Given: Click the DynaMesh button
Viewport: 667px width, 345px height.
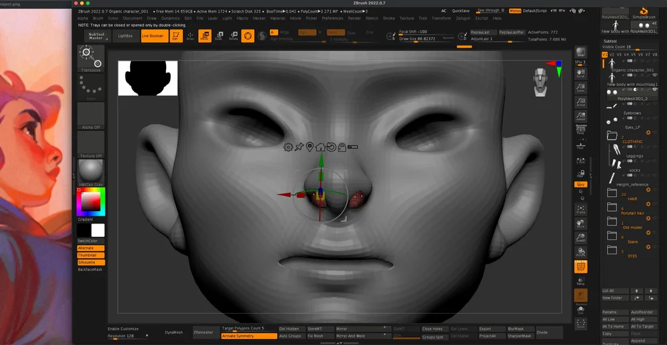Looking at the screenshot, I should [173, 332].
